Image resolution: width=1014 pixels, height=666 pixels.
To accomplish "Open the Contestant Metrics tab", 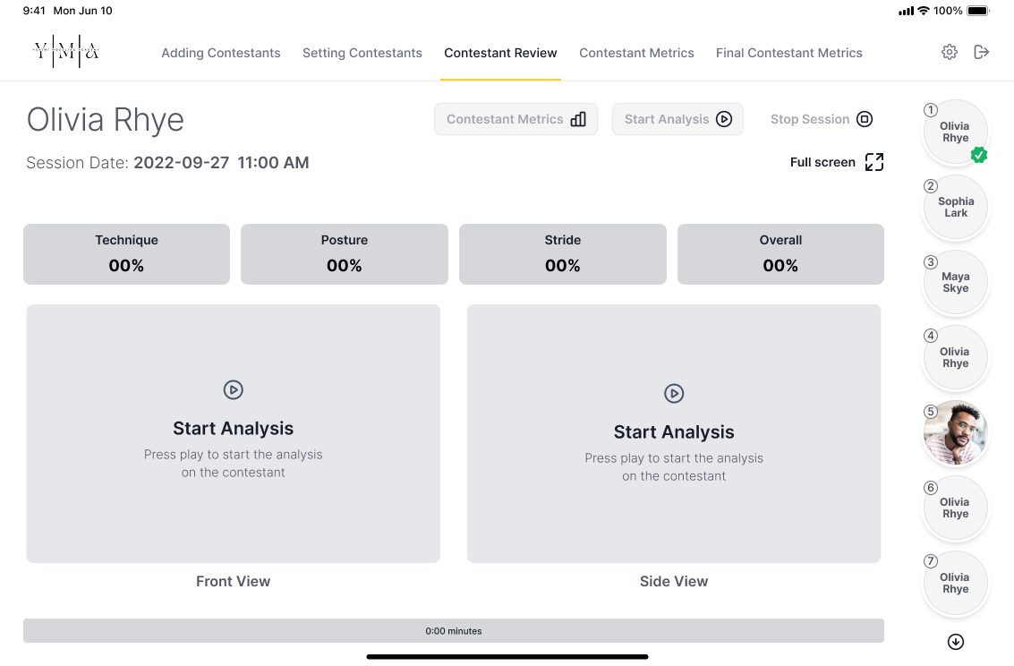I will (636, 53).
